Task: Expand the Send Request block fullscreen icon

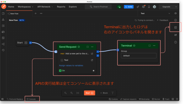Action: click(88, 47)
